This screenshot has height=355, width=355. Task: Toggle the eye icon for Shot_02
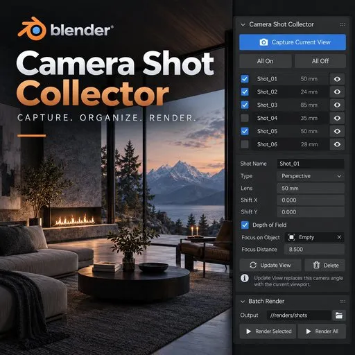(x=337, y=92)
